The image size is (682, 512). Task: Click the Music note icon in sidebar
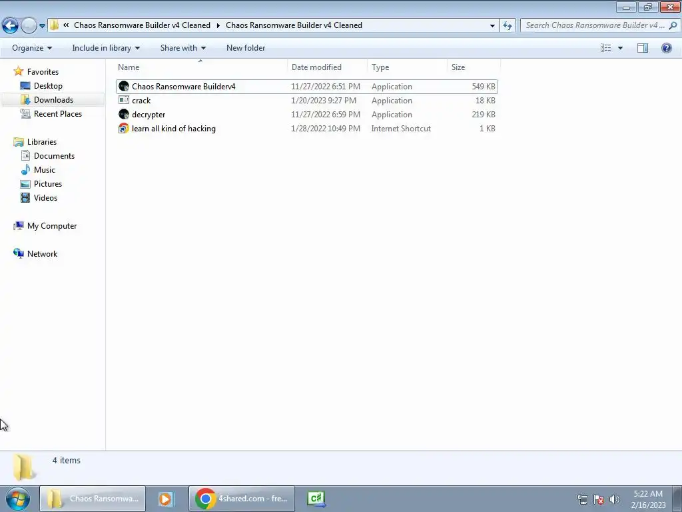point(25,169)
